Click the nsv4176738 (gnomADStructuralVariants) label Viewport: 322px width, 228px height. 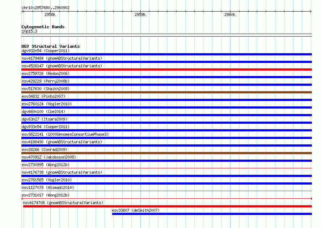(x=62, y=172)
